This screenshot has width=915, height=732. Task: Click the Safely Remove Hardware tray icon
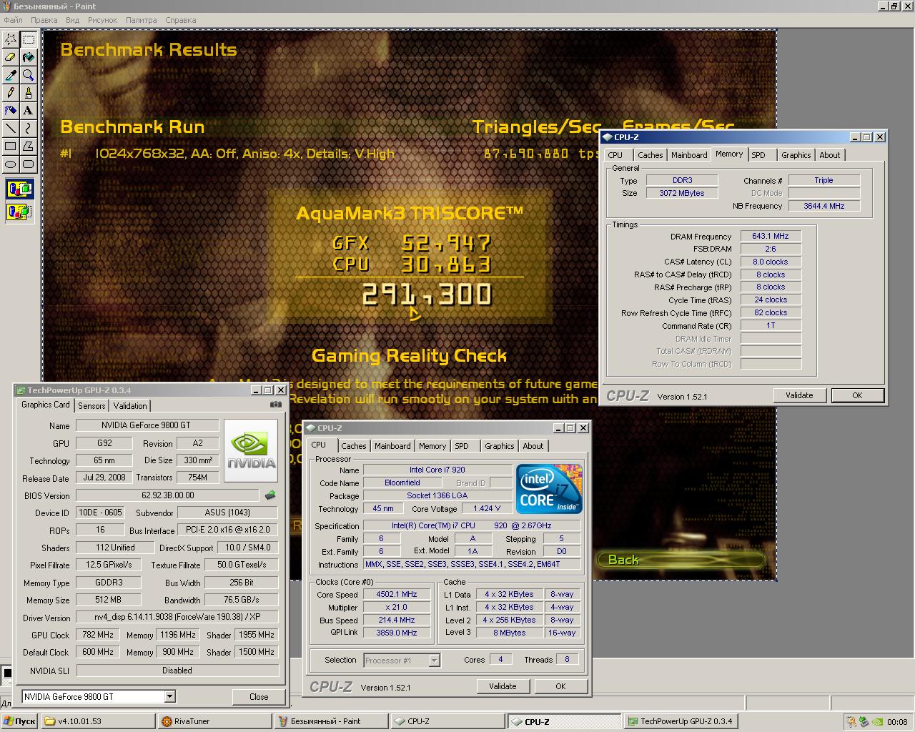[864, 721]
